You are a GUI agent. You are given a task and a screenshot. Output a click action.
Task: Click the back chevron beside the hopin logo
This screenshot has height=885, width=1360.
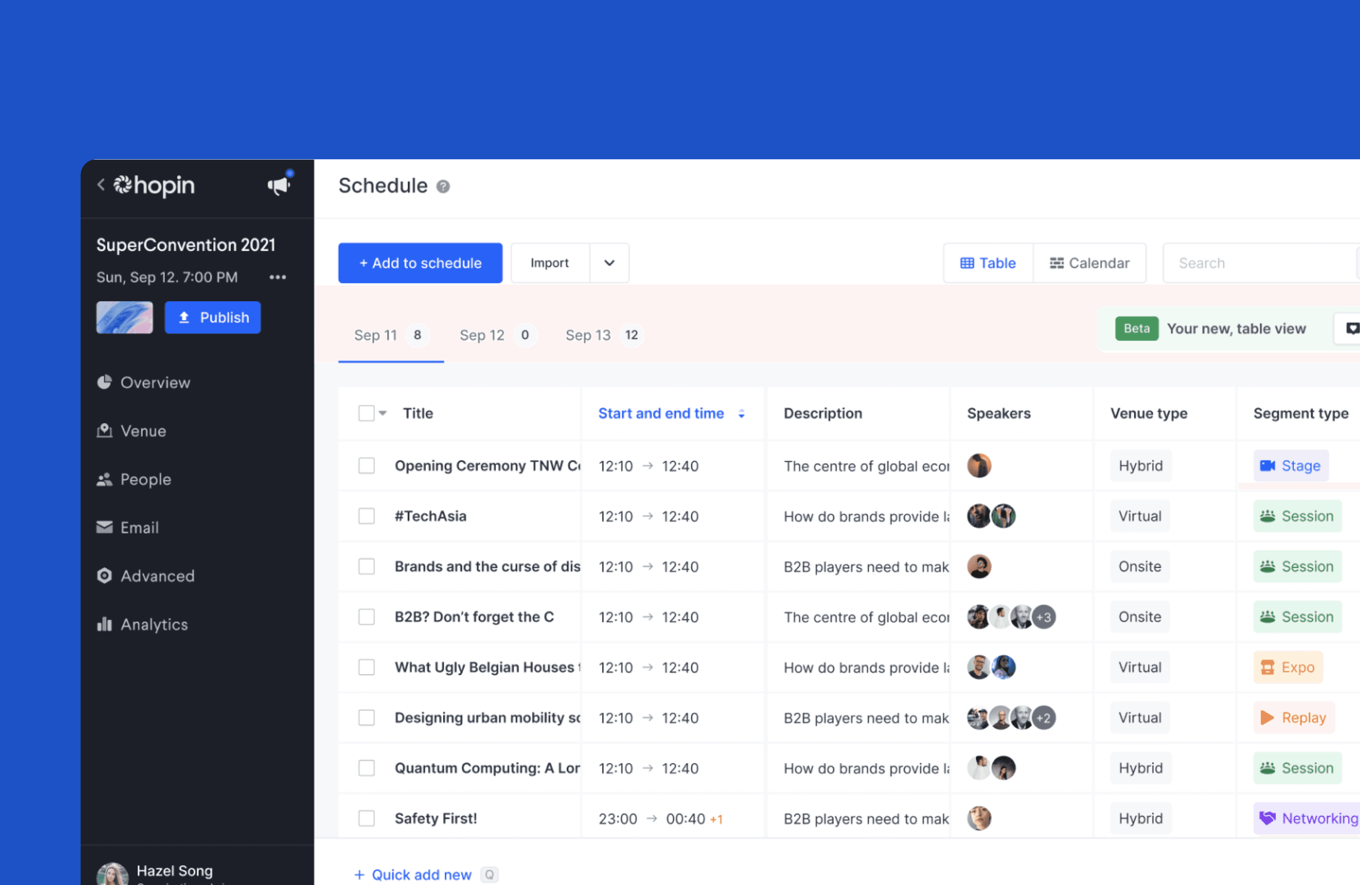point(101,185)
